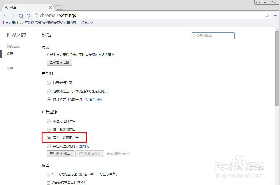The width and height of the screenshot is (280, 185).
Task: Close the 设置 tab
Action: point(50,8)
